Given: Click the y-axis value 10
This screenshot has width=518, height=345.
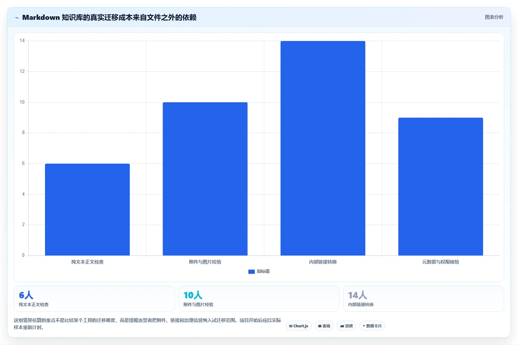Looking at the screenshot, I should coord(22,102).
